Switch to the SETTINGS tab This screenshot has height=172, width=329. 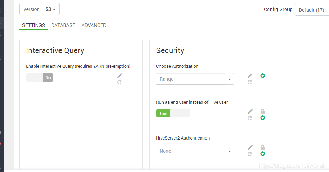pyautogui.click(x=34, y=25)
